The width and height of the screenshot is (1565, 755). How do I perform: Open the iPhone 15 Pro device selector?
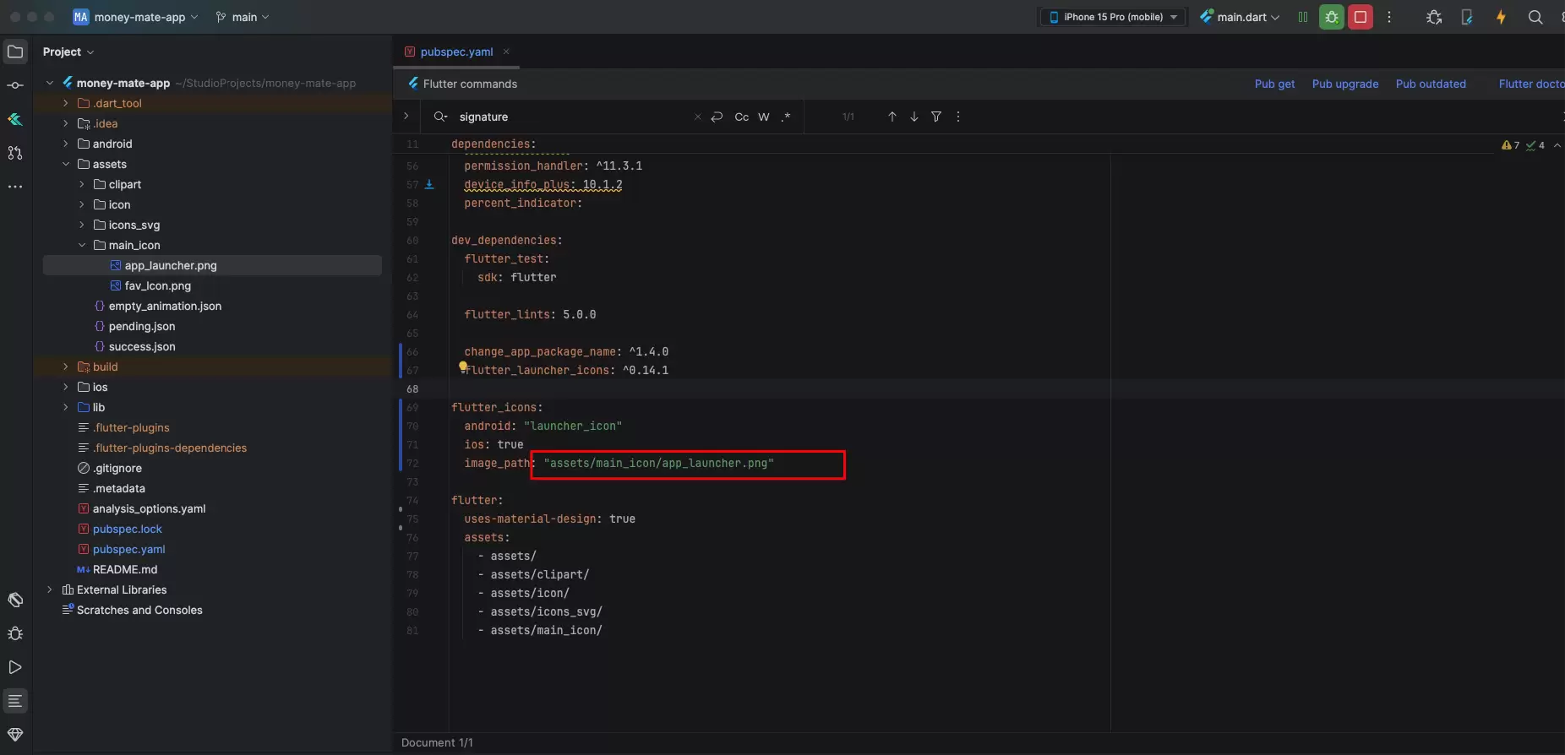[x=1113, y=17]
